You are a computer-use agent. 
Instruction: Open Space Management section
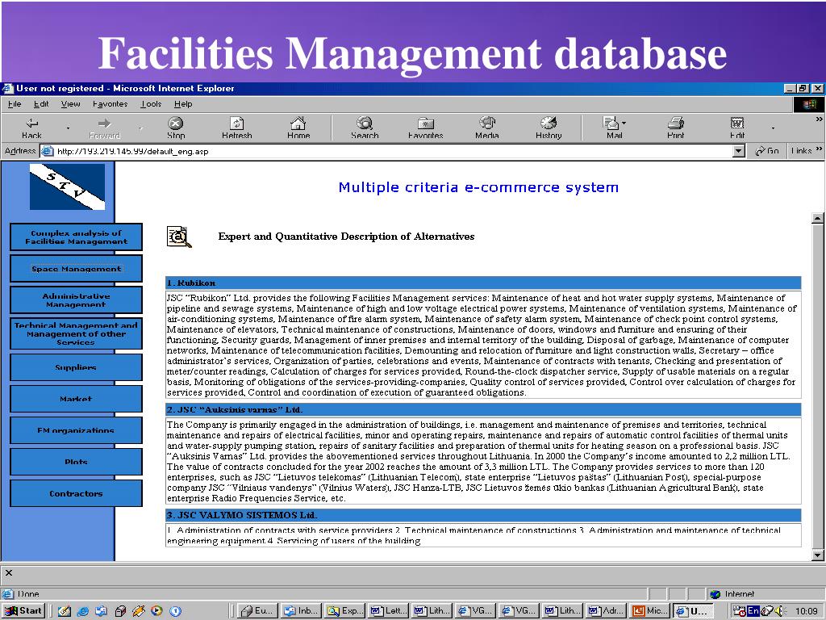[76, 268]
